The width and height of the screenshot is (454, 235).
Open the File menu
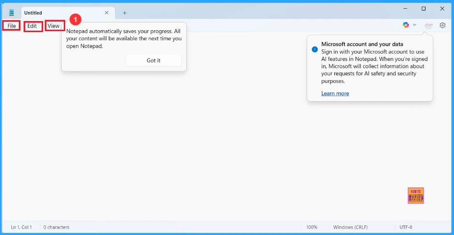click(11, 26)
